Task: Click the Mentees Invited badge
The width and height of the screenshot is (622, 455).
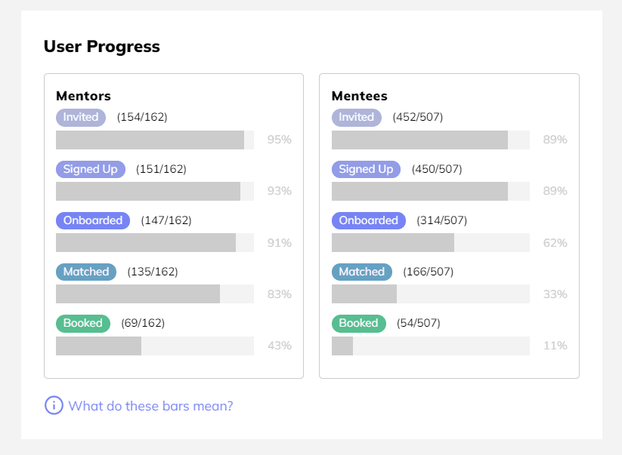Action: click(357, 117)
